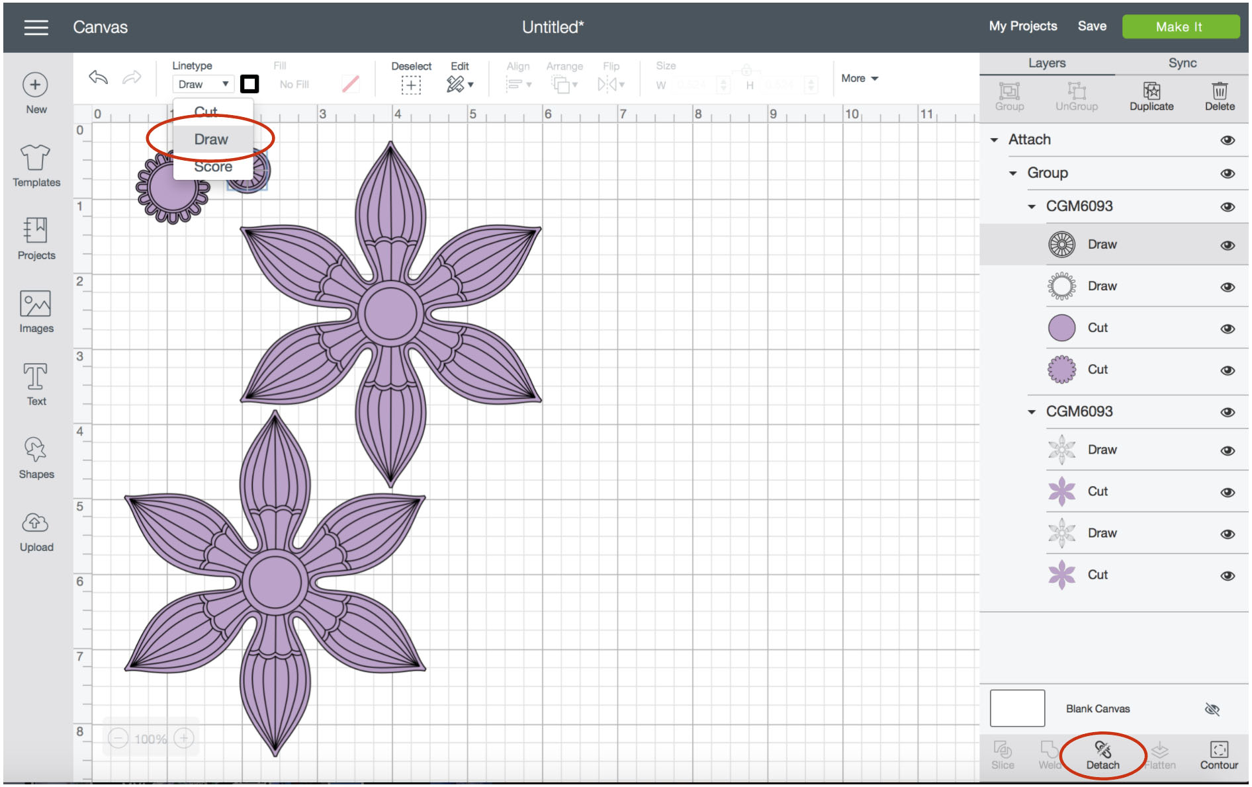Open the Images library
The height and width of the screenshot is (787, 1252).
(36, 311)
